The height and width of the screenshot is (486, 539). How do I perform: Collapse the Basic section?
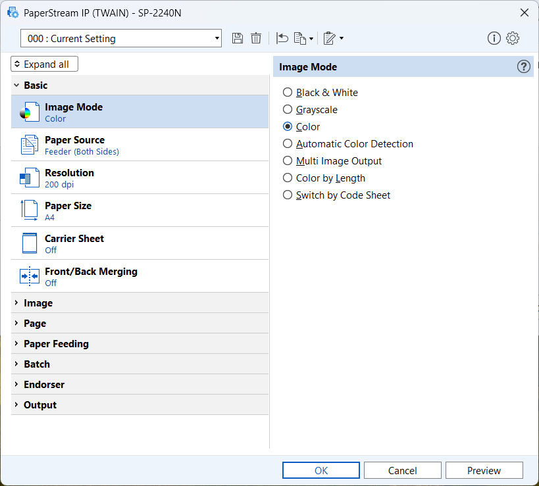point(140,85)
